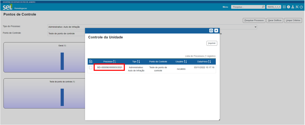
Task: Click the Imprimir button
Action: point(212,43)
